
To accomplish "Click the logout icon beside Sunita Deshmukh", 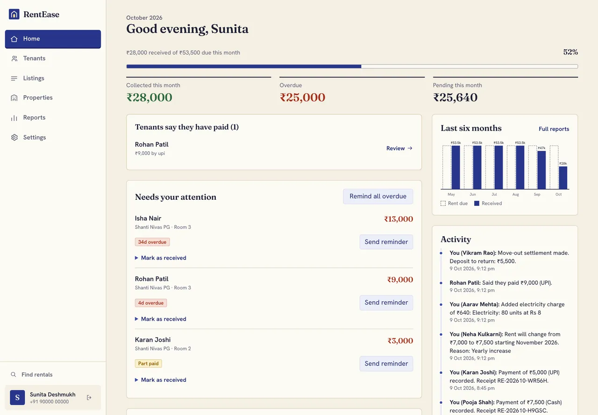I will tap(89, 398).
